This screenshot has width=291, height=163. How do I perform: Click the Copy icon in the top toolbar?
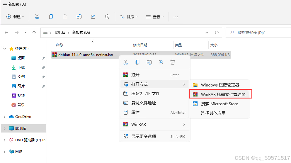click(x=51, y=17)
